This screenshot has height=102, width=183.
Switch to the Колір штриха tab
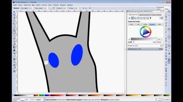pos(144,15)
